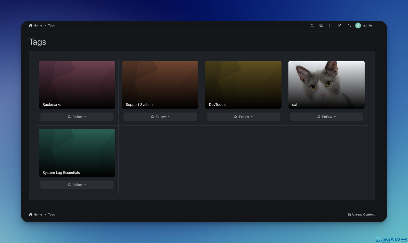Open the Bookmarks tag card

point(77,85)
